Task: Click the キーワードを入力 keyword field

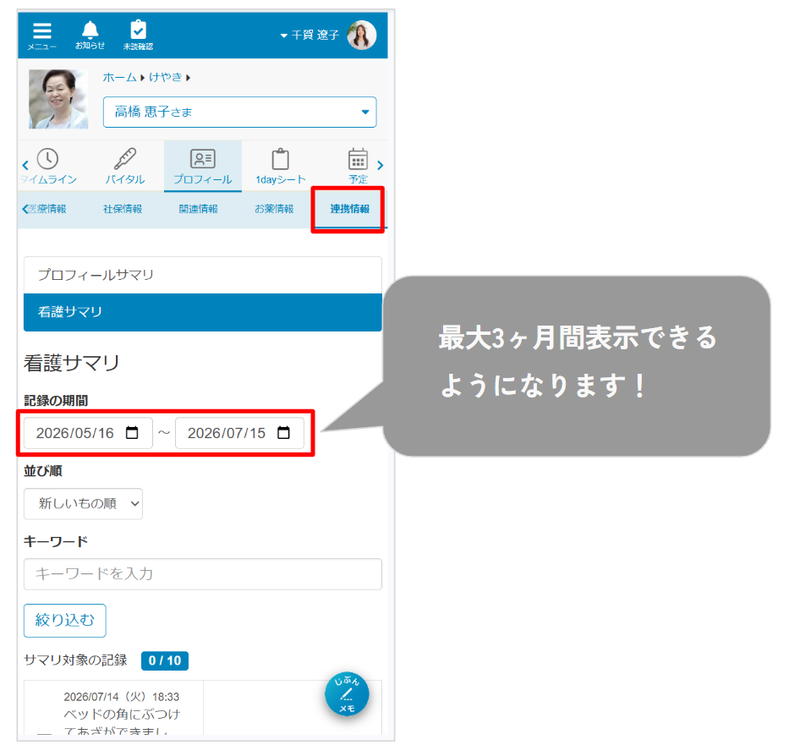Action: 203,574
